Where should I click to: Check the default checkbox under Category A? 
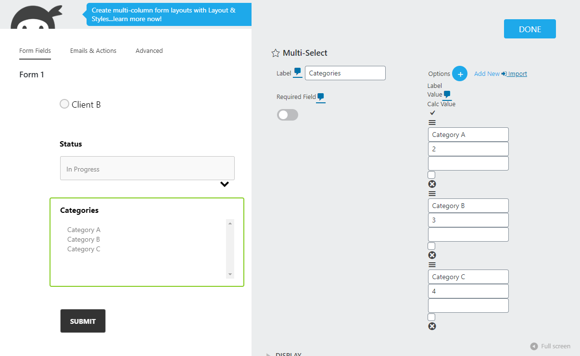[x=431, y=174]
